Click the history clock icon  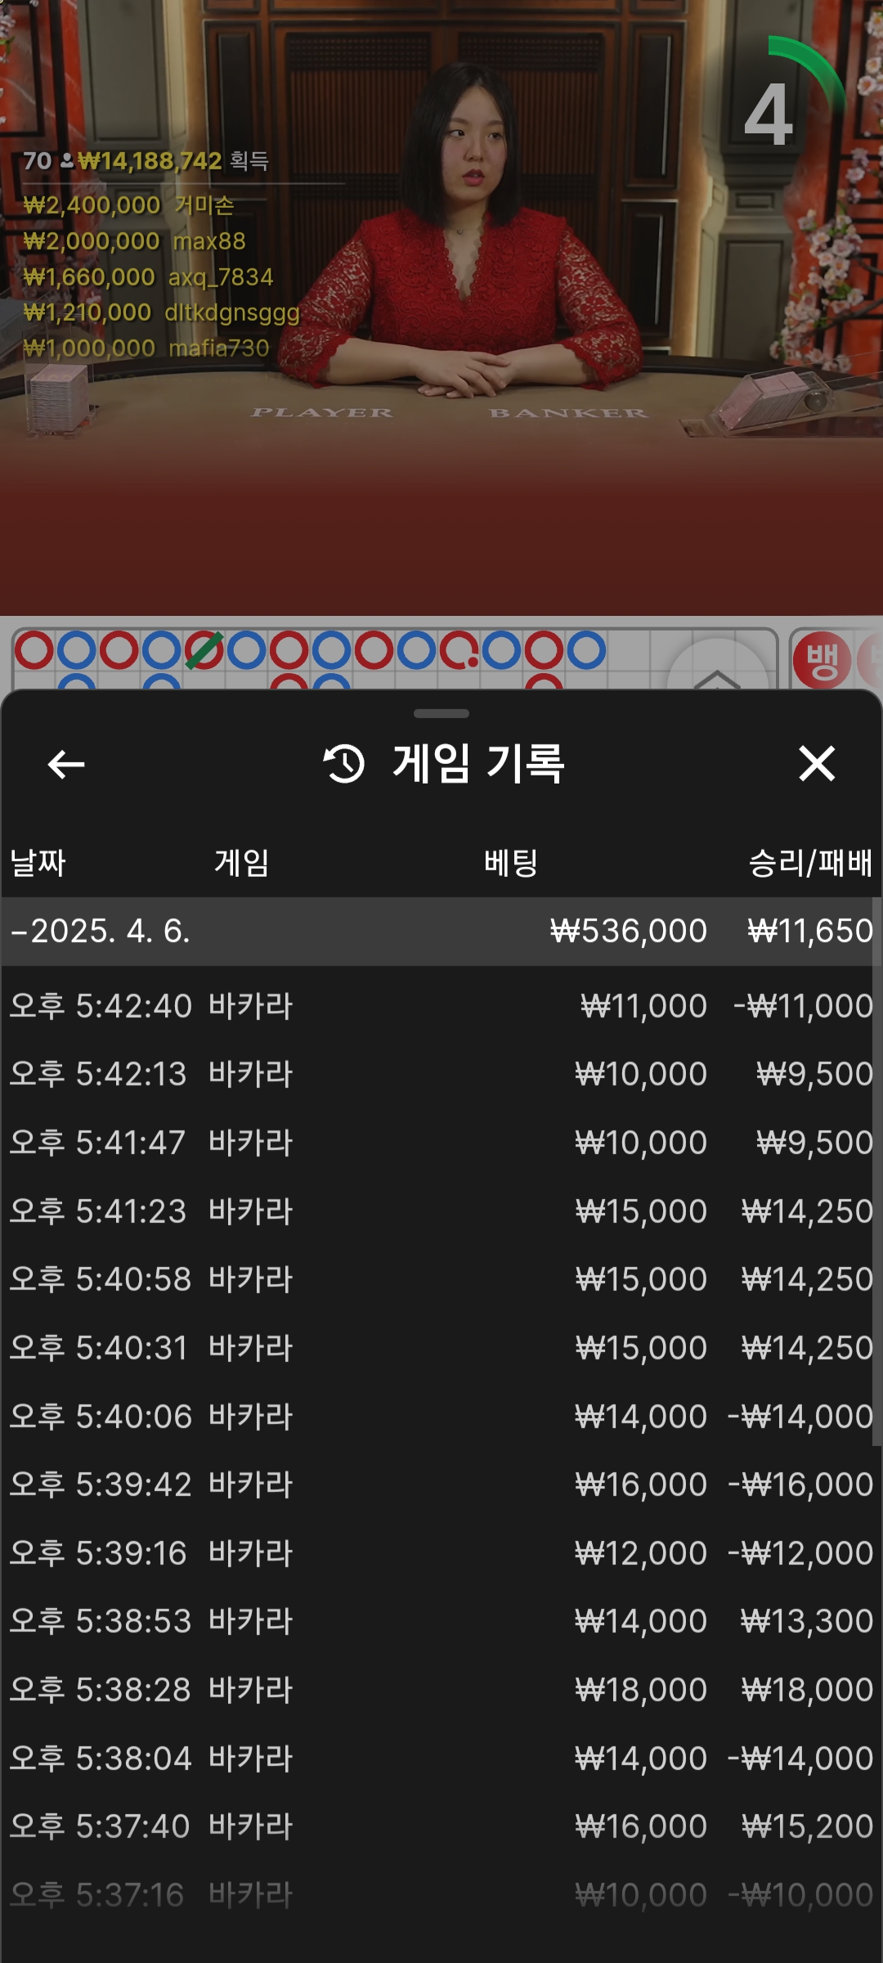344,764
